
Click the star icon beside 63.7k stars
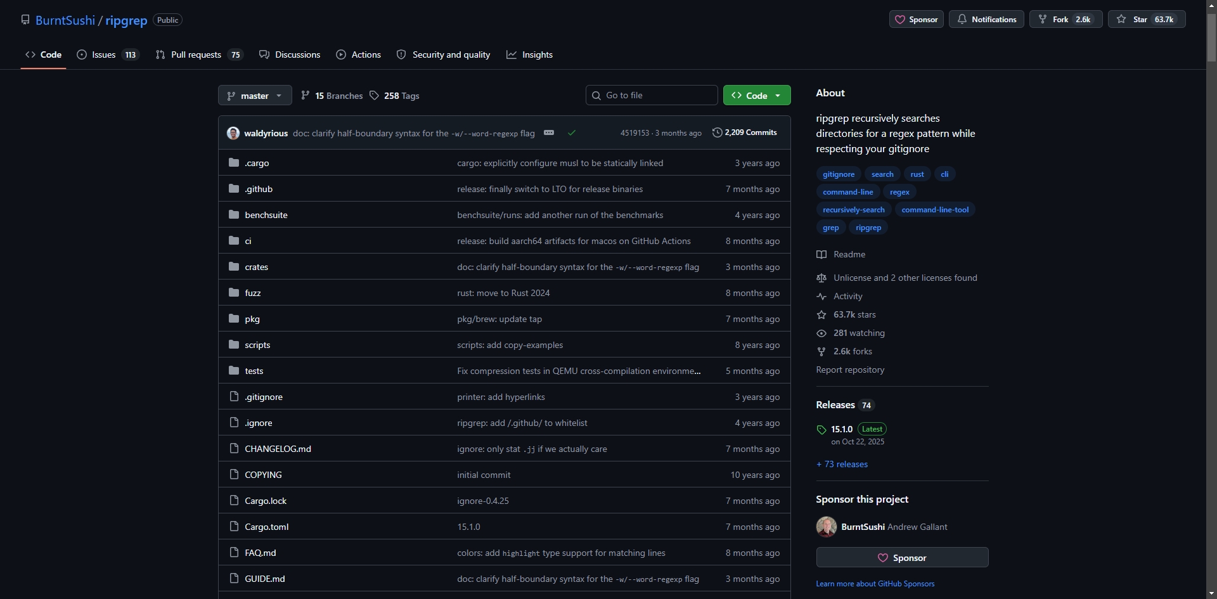[x=821, y=315]
